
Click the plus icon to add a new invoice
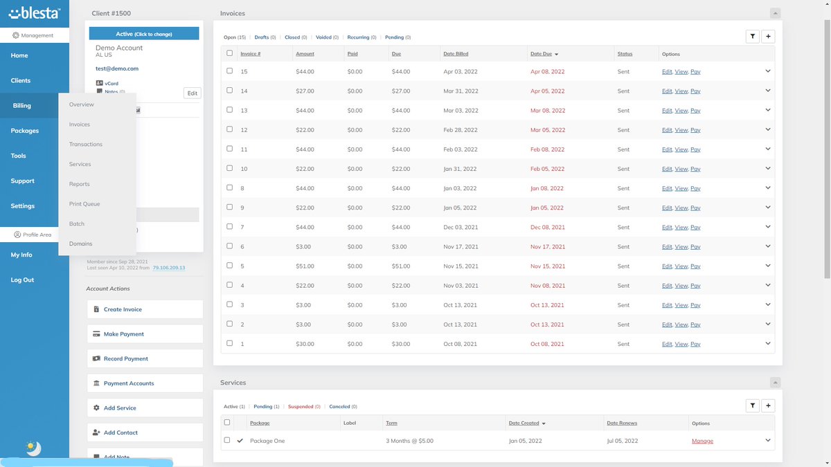pos(768,36)
